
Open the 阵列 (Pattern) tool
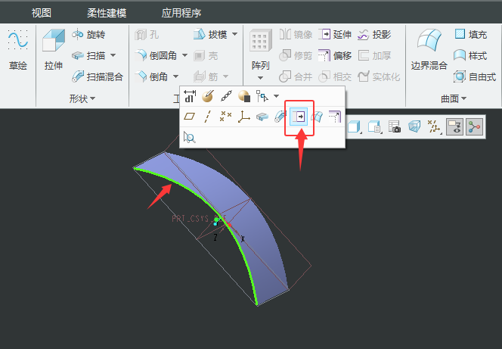(260, 50)
